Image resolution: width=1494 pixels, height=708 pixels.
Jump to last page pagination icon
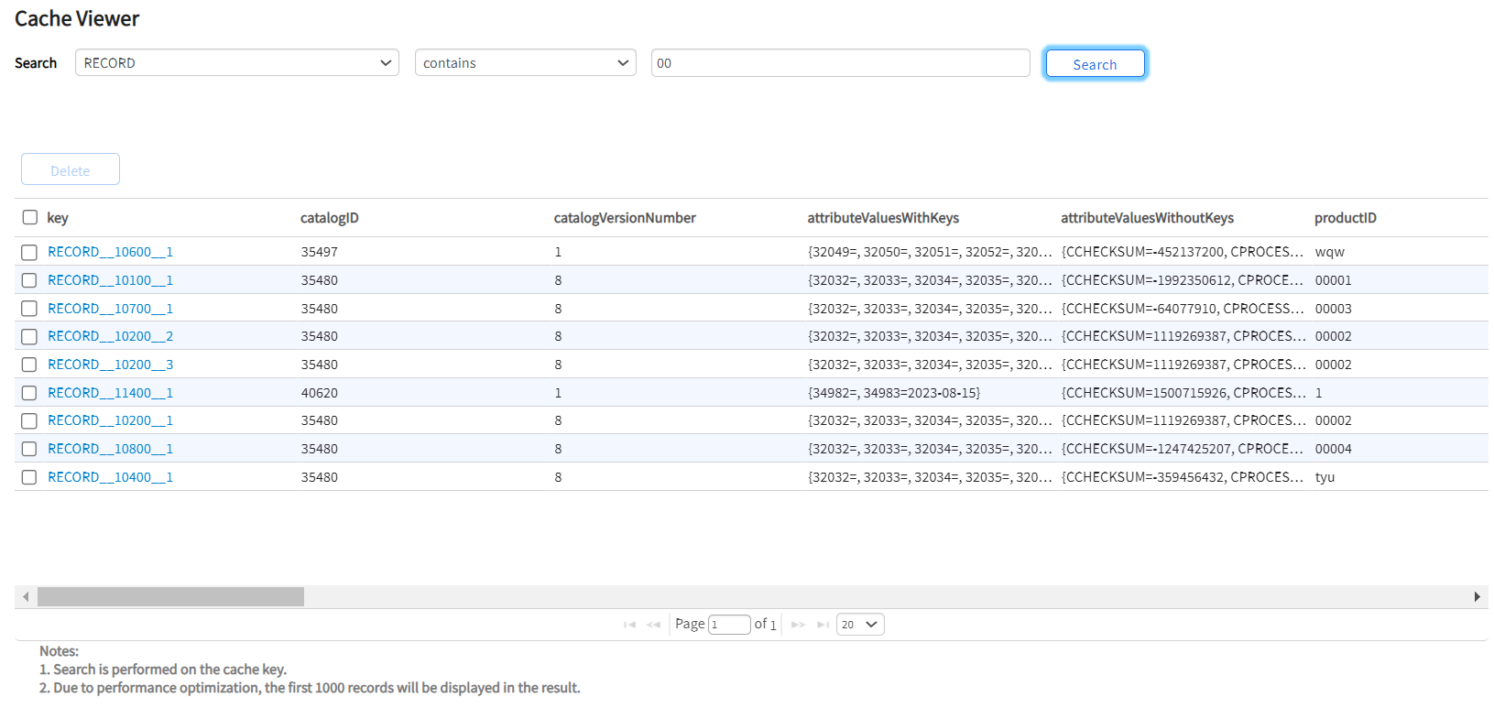click(x=823, y=625)
